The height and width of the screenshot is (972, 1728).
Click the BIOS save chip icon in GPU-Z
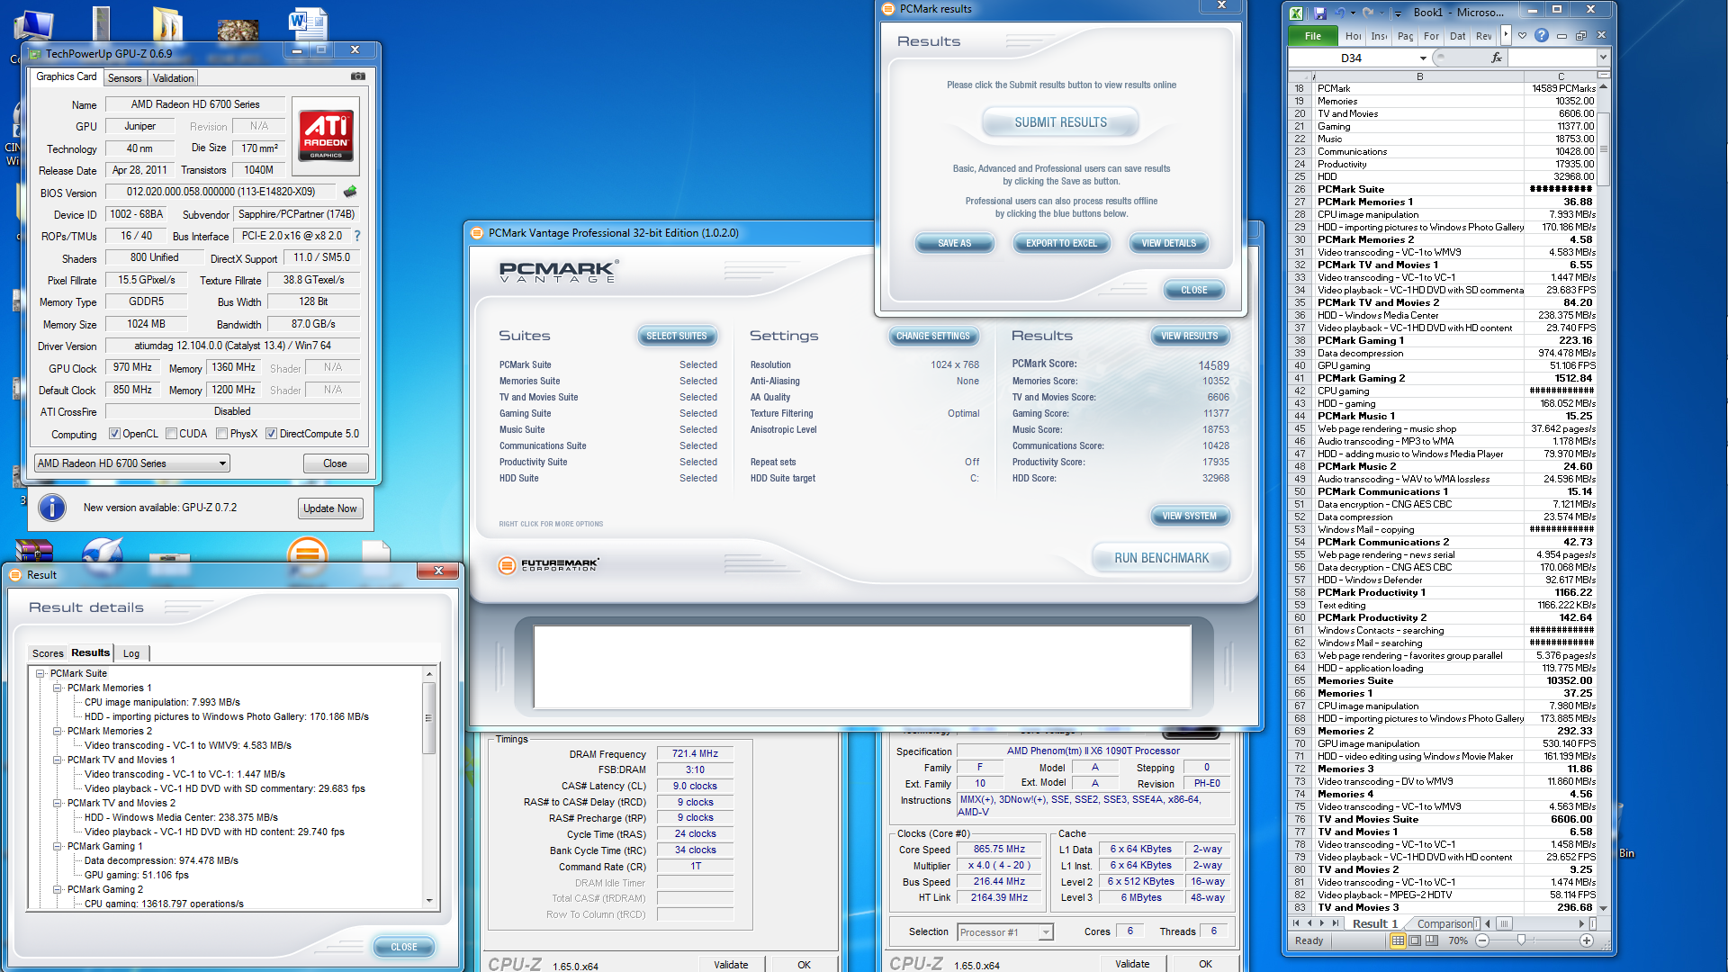click(x=350, y=191)
